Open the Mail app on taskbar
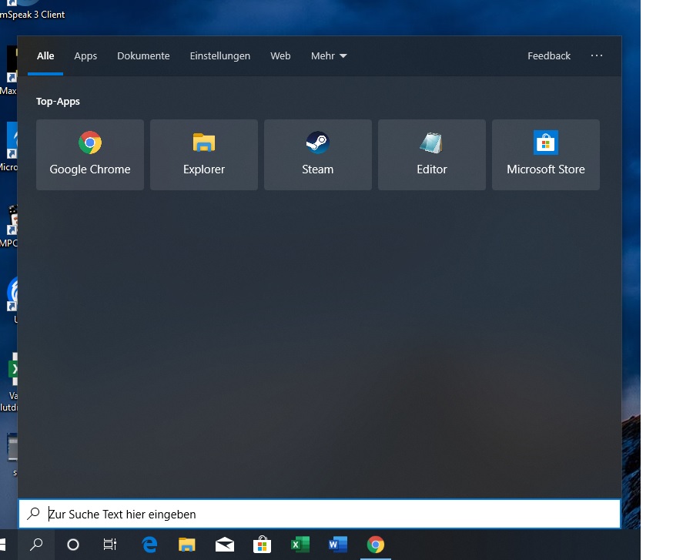This screenshot has width=683, height=560. tap(225, 545)
